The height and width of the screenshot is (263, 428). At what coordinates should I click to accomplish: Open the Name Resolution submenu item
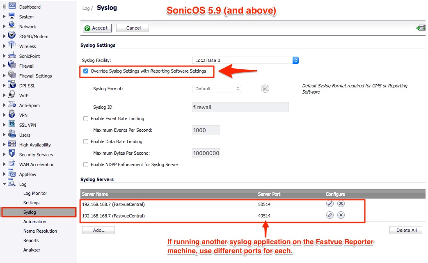point(40,231)
